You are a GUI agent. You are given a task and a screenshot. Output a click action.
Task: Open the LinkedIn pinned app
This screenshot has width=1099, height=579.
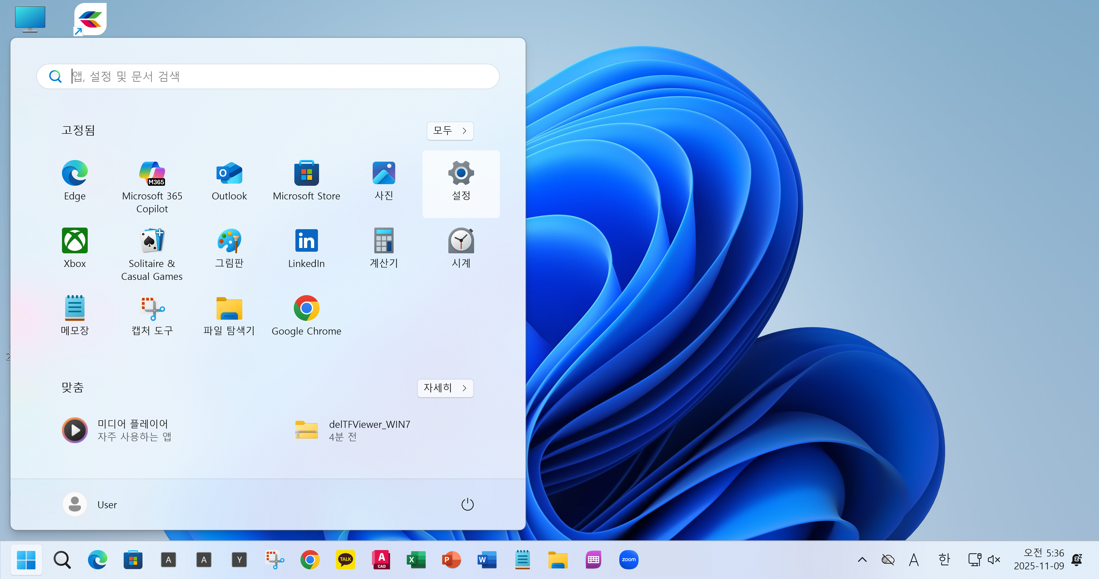coord(306,248)
